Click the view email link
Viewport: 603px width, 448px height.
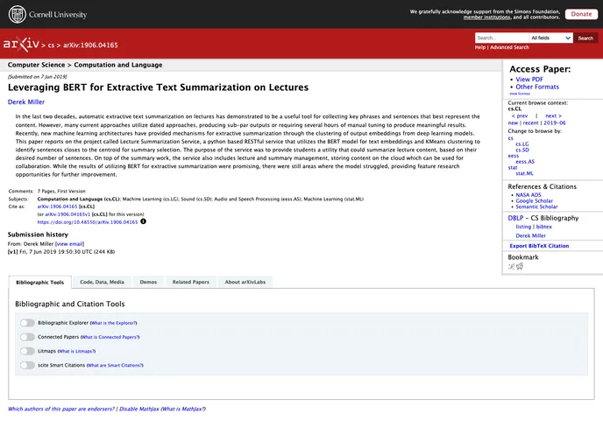(x=69, y=244)
